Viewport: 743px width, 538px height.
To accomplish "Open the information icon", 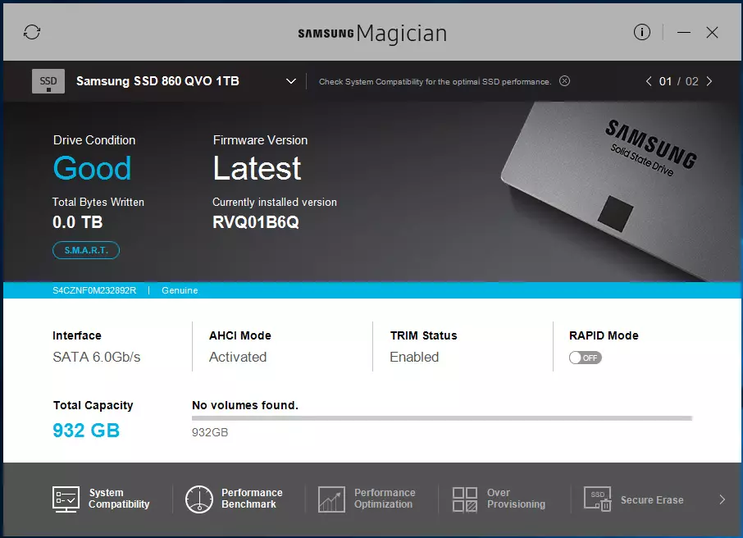I will click(x=642, y=32).
